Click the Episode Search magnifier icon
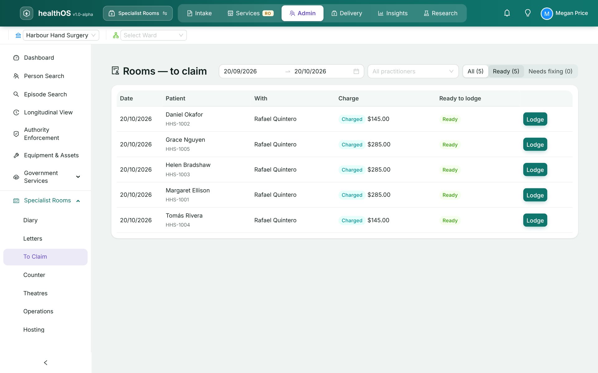 click(x=16, y=94)
